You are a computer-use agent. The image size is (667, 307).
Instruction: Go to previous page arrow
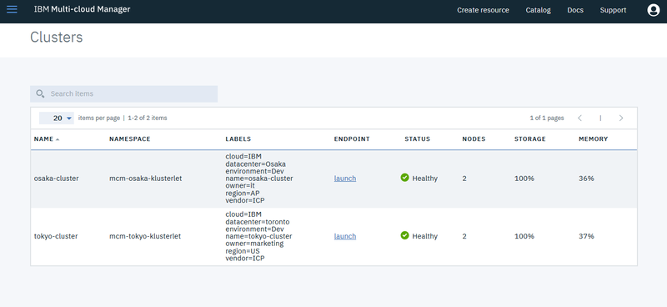pos(579,118)
